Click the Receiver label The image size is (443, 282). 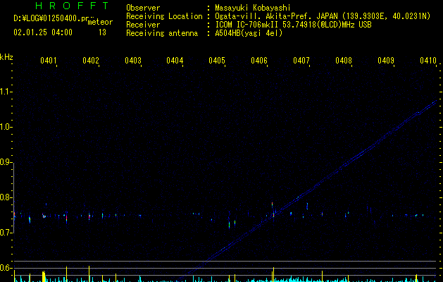[143, 25]
